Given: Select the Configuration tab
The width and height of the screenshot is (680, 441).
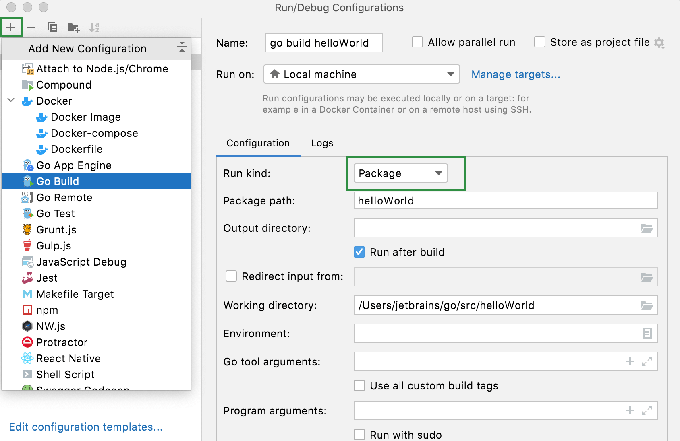Looking at the screenshot, I should pos(258,143).
